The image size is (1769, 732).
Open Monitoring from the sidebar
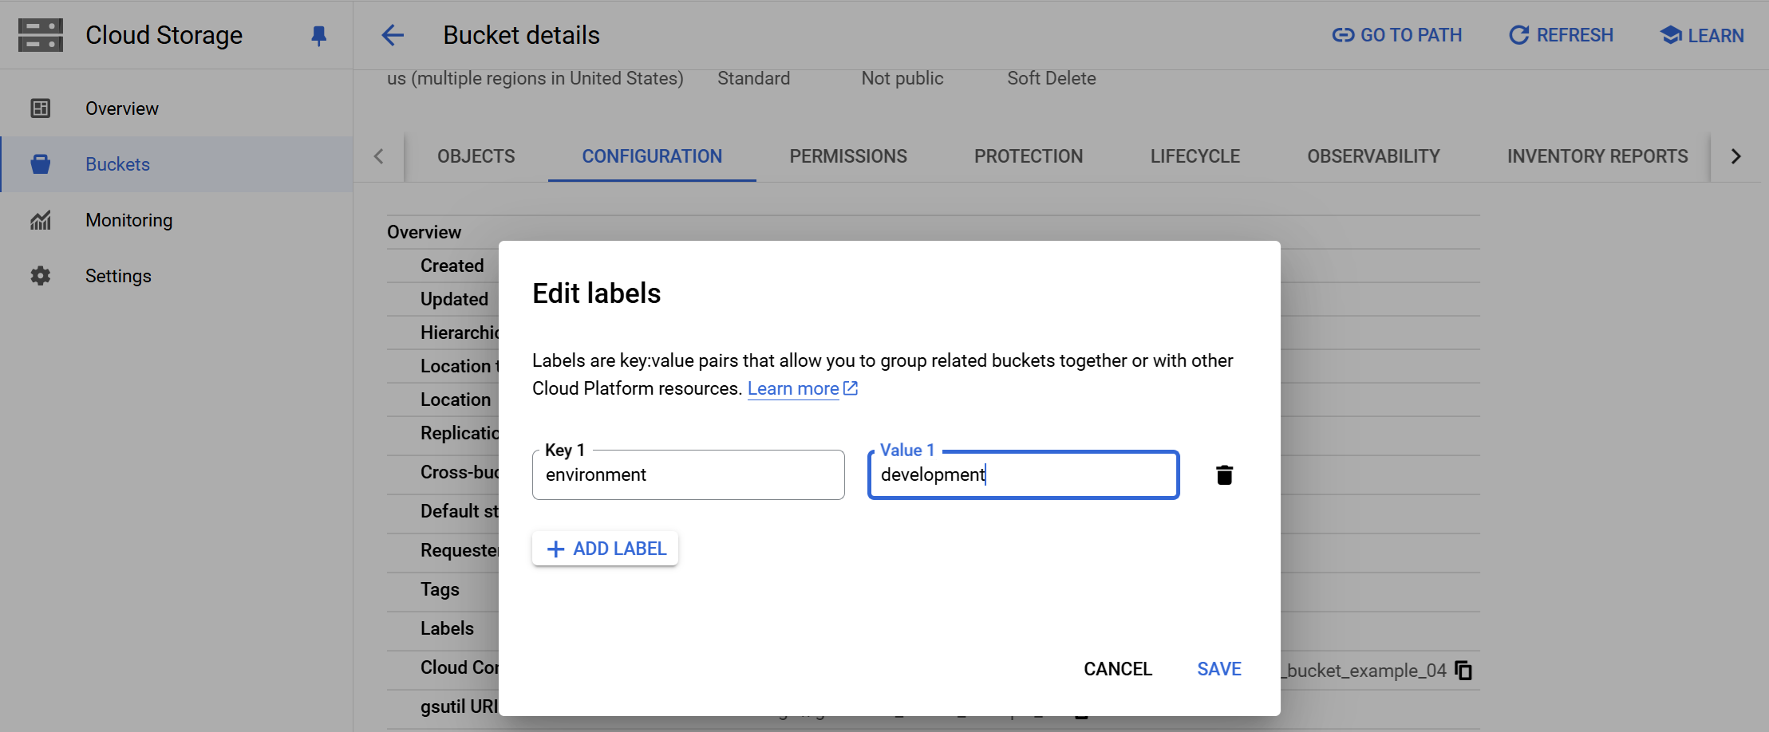[x=128, y=220]
